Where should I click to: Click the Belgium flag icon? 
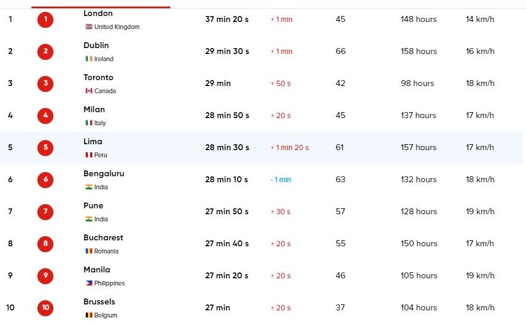click(89, 316)
